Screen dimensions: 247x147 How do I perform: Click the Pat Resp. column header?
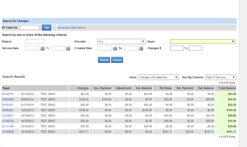click(163, 88)
